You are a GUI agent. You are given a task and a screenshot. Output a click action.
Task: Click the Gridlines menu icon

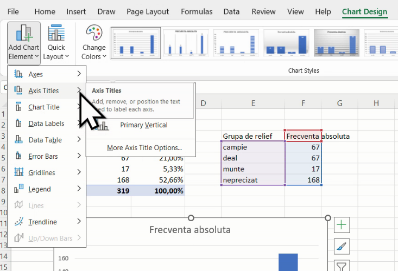(19, 173)
